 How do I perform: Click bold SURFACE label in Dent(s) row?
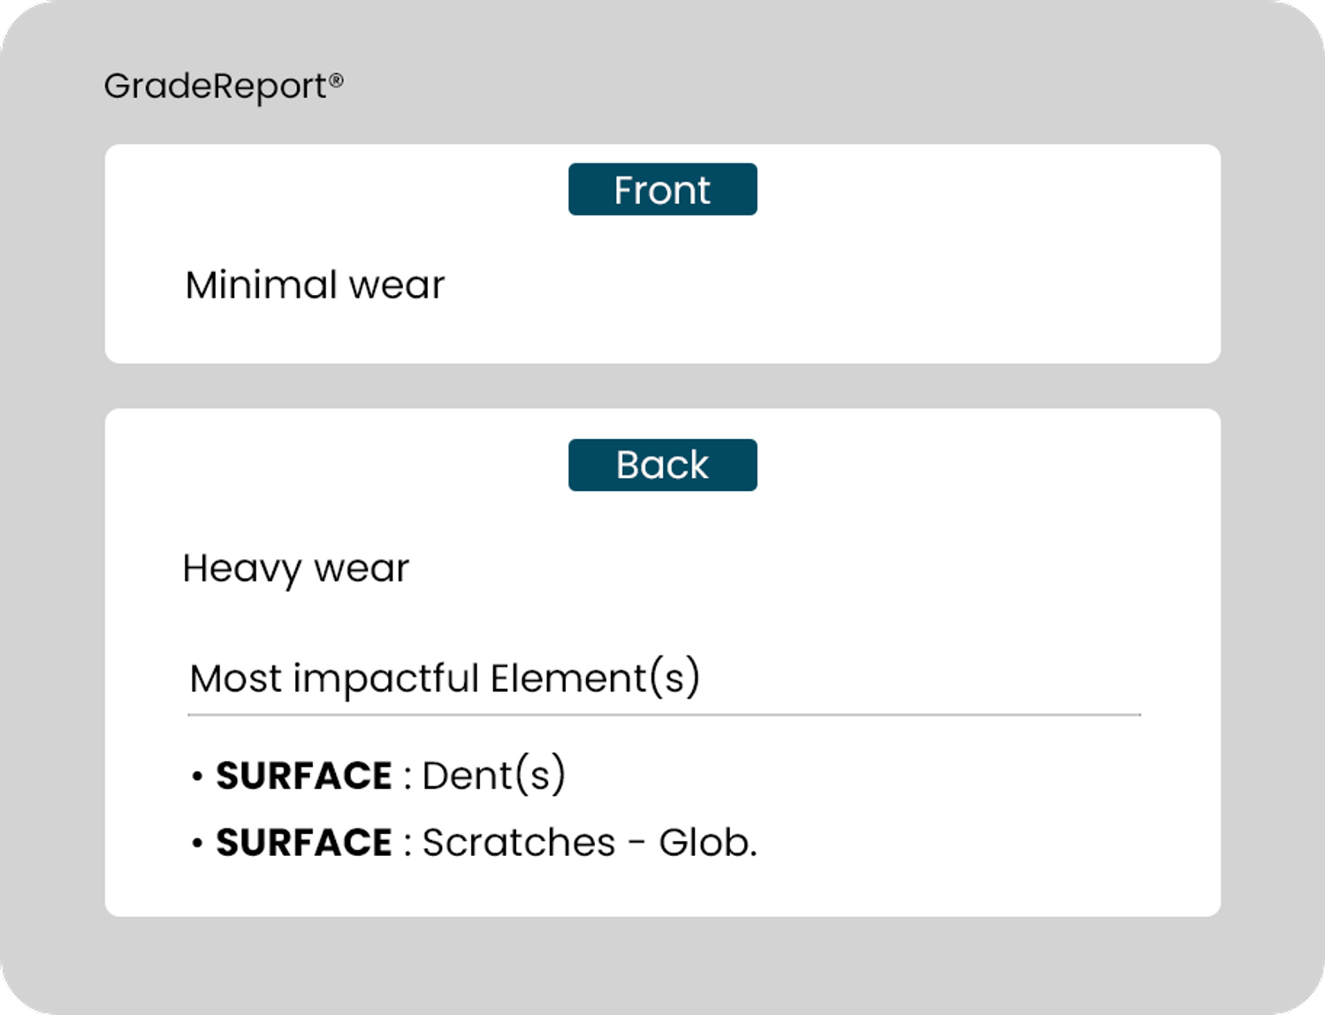pyautogui.click(x=304, y=776)
